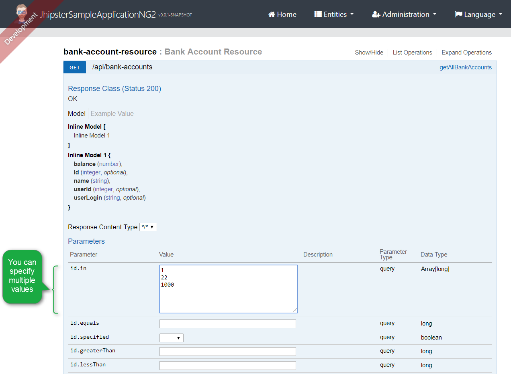Click the Entities list icon
Viewport: 511px width, 374px height.
318,14
